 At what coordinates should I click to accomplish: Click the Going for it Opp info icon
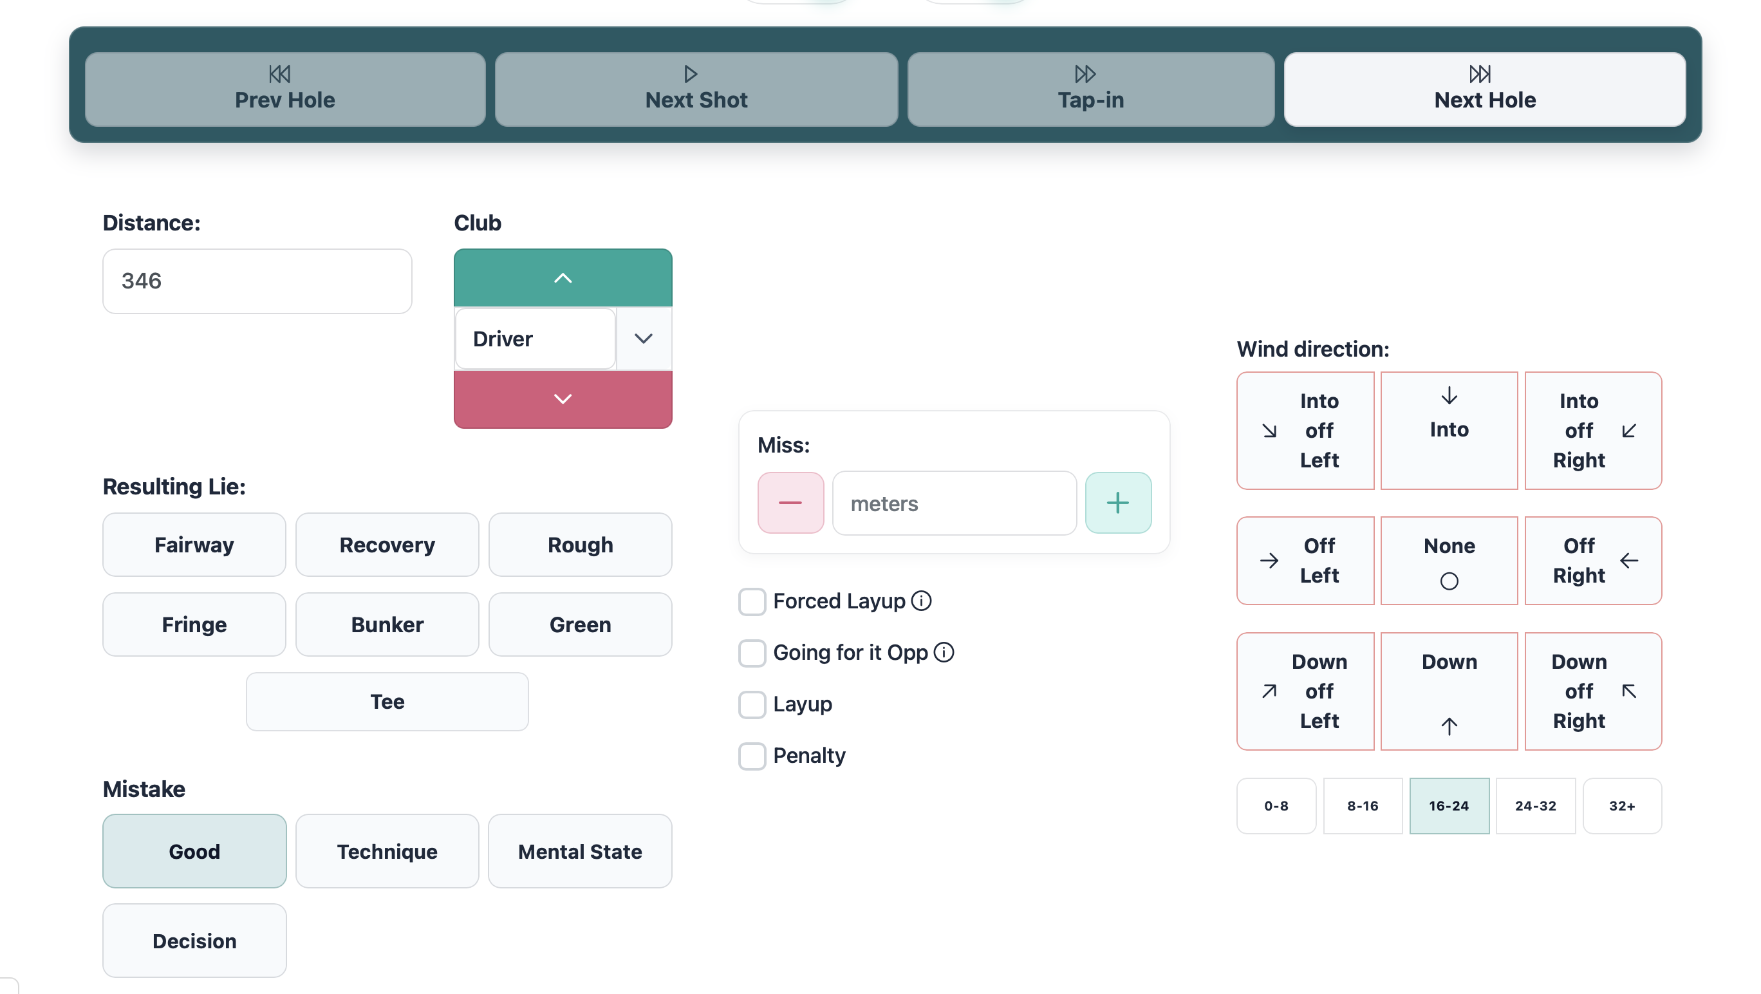(x=944, y=652)
